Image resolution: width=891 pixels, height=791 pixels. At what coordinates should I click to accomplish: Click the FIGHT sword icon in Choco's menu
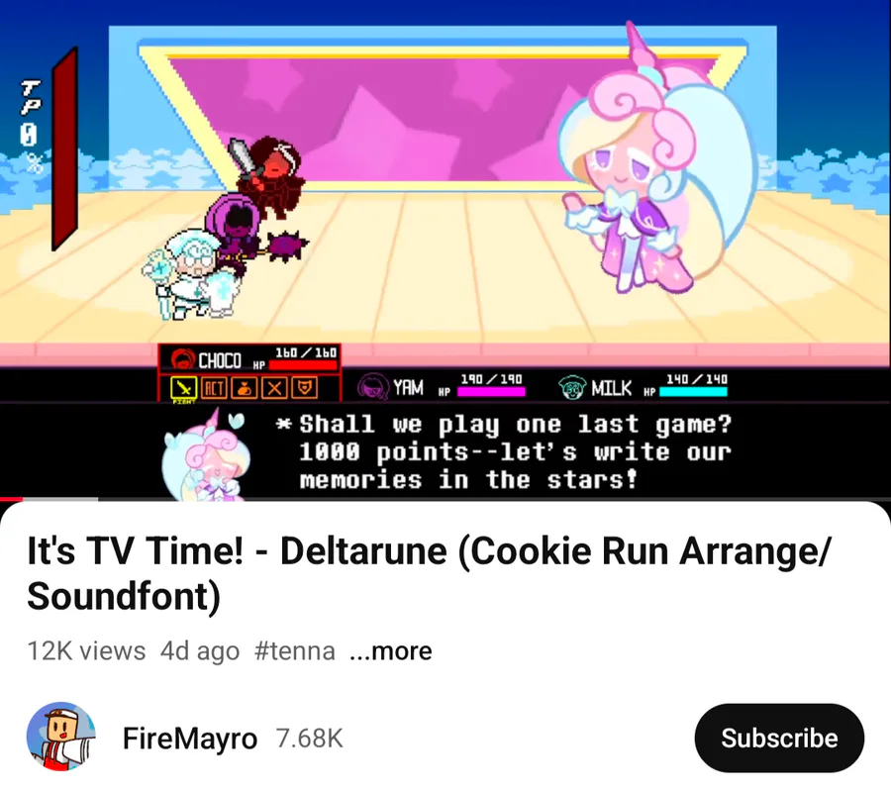click(x=183, y=388)
